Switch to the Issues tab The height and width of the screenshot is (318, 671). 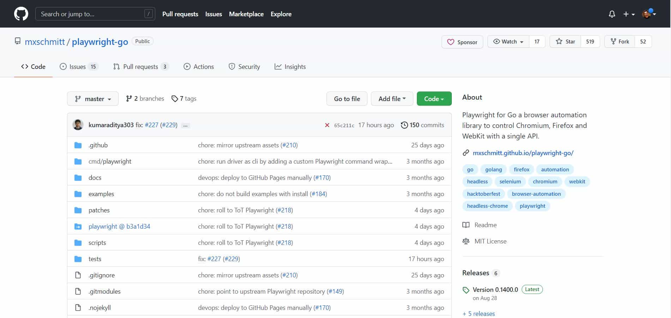78,67
